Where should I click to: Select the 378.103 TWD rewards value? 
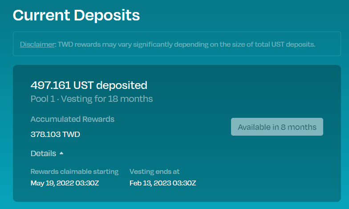pos(55,134)
